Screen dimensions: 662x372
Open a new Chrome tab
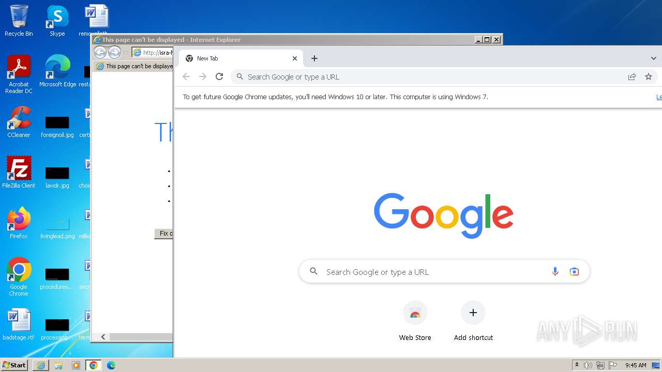(314, 58)
